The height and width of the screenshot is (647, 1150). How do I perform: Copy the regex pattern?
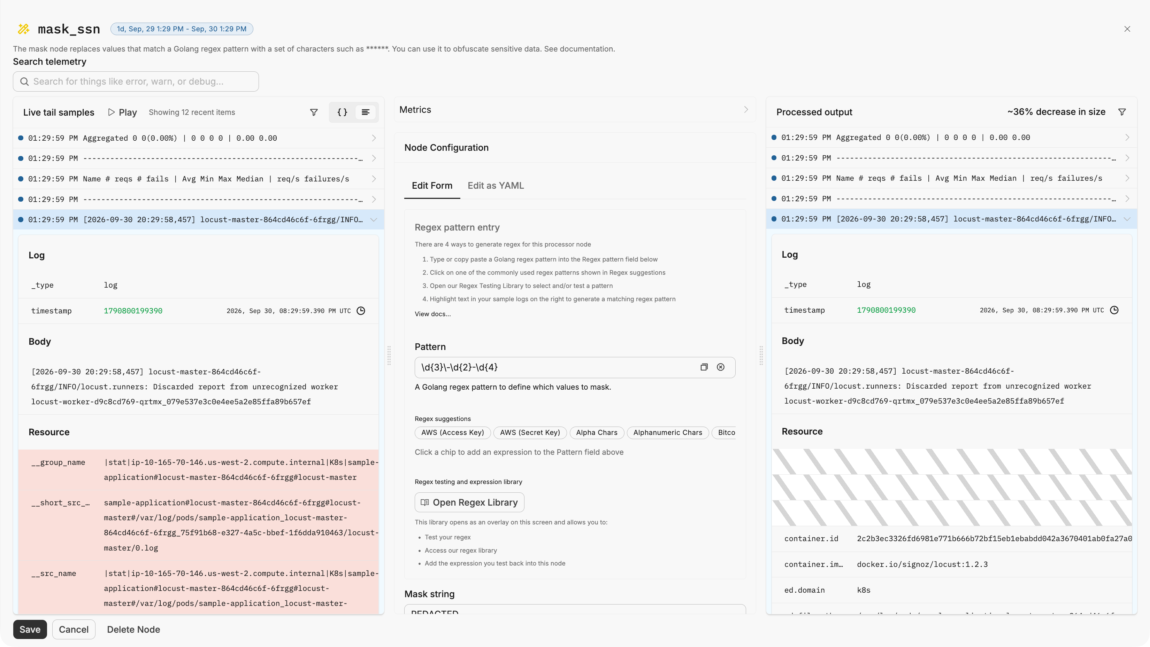click(704, 367)
